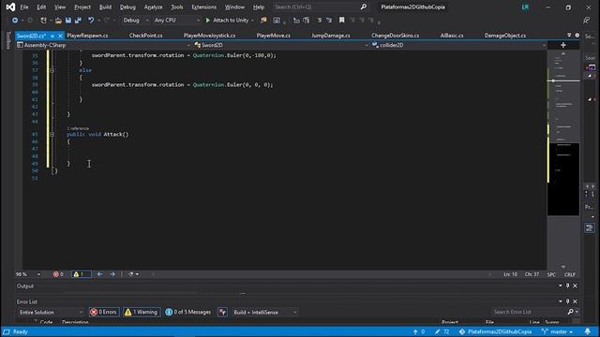
Task: Click the Plataformas2DGithubCopia repository in the status bar
Action: 496,331
